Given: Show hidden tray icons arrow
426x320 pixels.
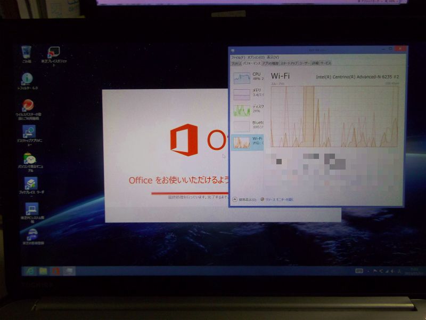Looking at the screenshot, I should (x=368, y=271).
